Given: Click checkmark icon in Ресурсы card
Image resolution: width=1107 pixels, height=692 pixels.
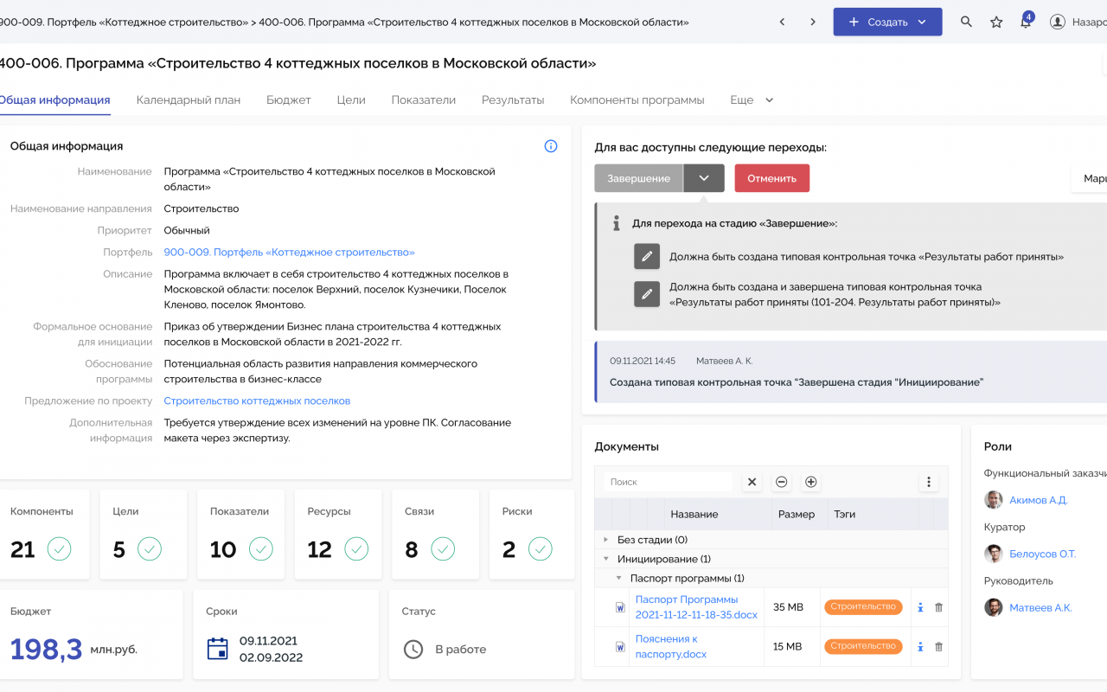Looking at the screenshot, I should (356, 548).
